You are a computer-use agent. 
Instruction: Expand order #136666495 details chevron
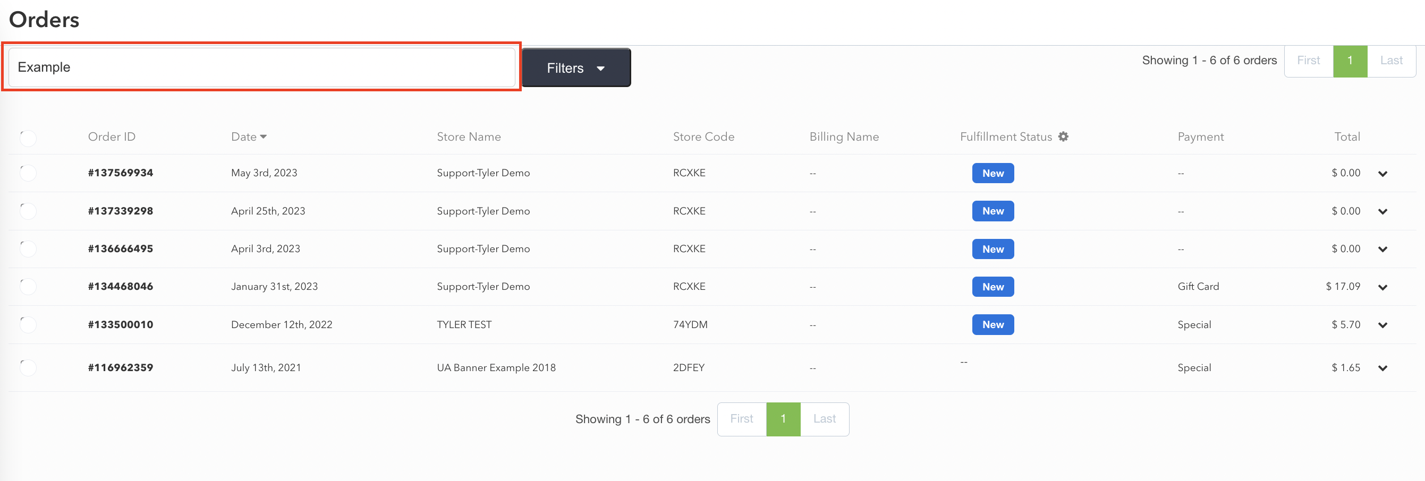point(1382,250)
